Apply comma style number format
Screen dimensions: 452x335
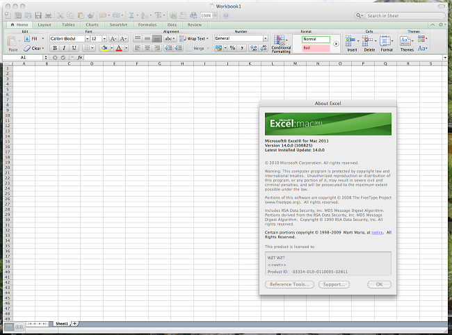click(242, 48)
